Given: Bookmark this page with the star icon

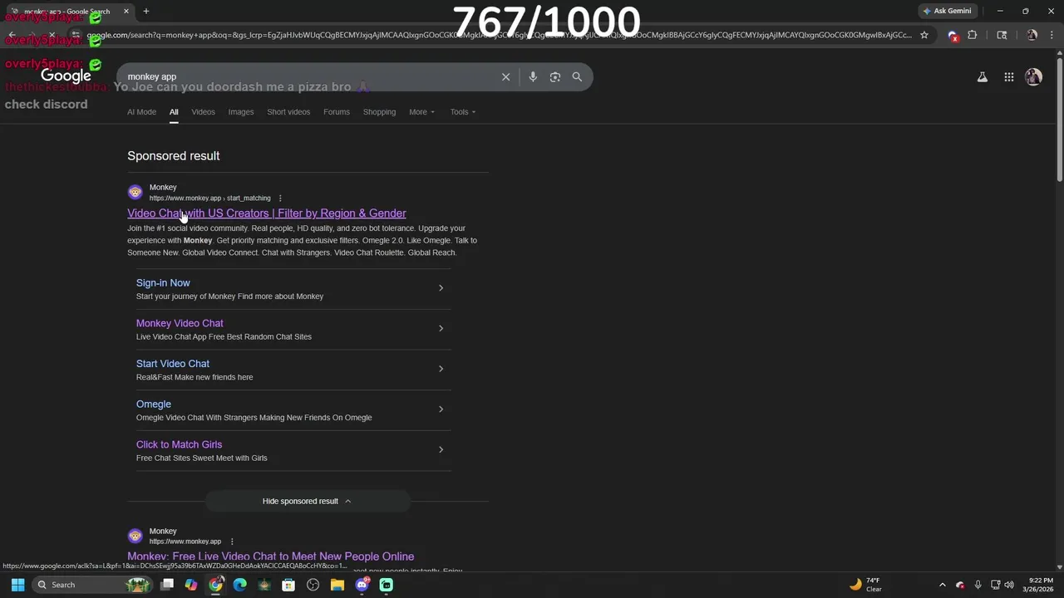Looking at the screenshot, I should coord(924,35).
